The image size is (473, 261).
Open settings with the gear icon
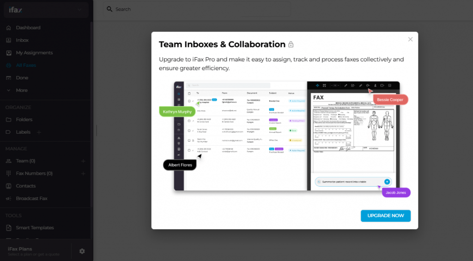[x=82, y=251]
